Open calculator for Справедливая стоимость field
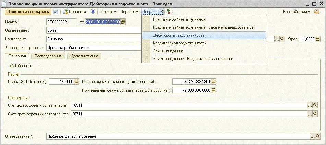326x145 pixels. [214, 82]
